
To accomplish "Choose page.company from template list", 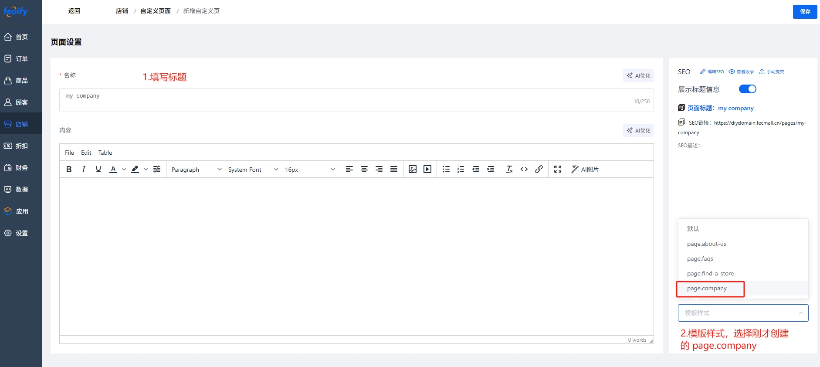I will click(707, 289).
